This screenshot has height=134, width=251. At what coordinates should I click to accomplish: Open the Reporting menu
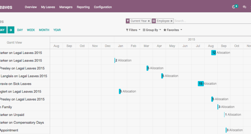pos(83,7)
